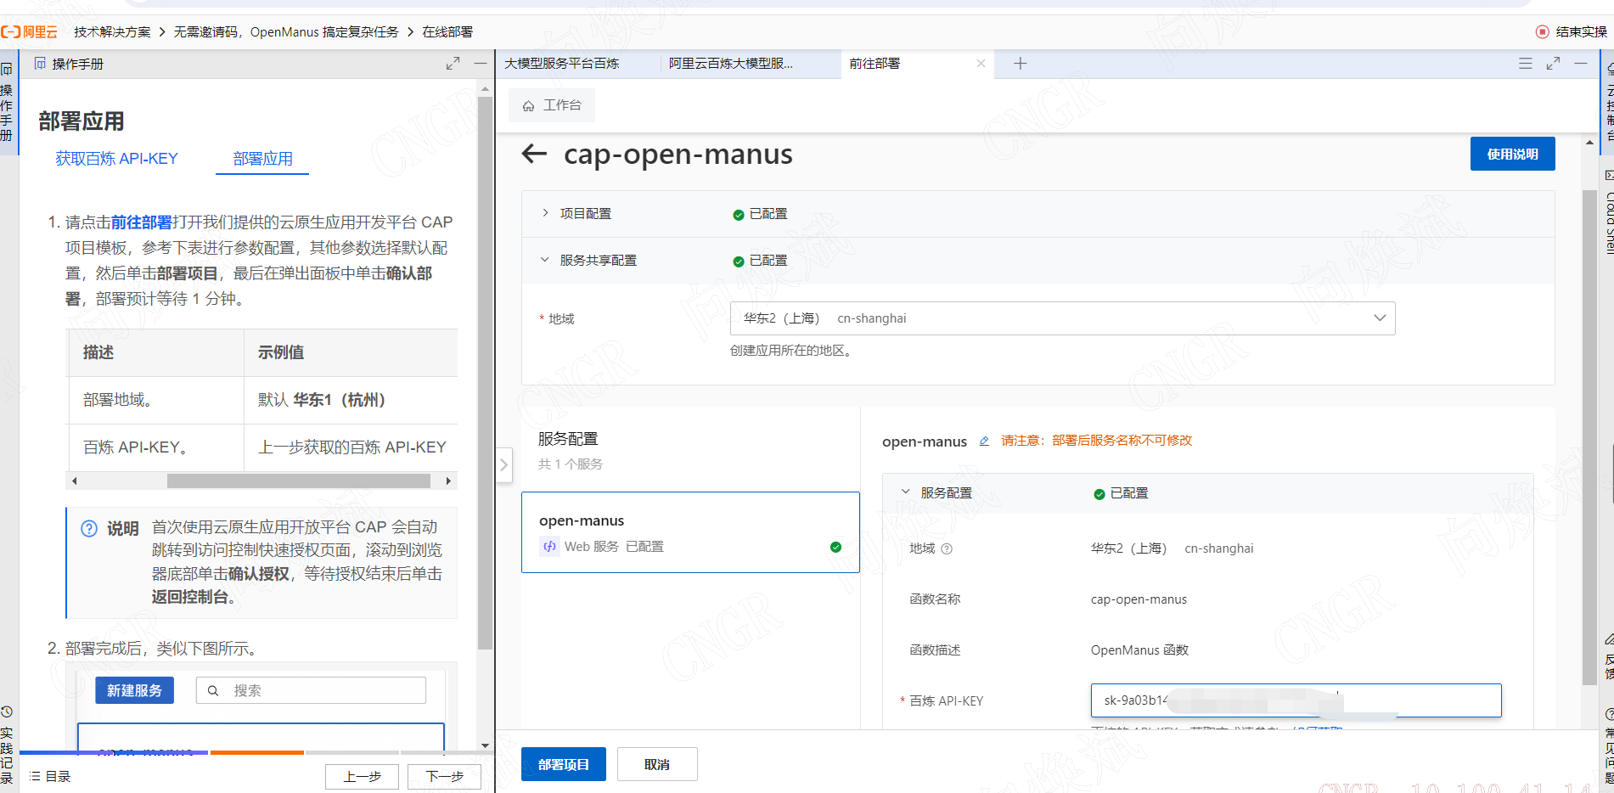Open the 工作台 tab
The height and width of the screenshot is (793, 1614).
[x=552, y=105]
